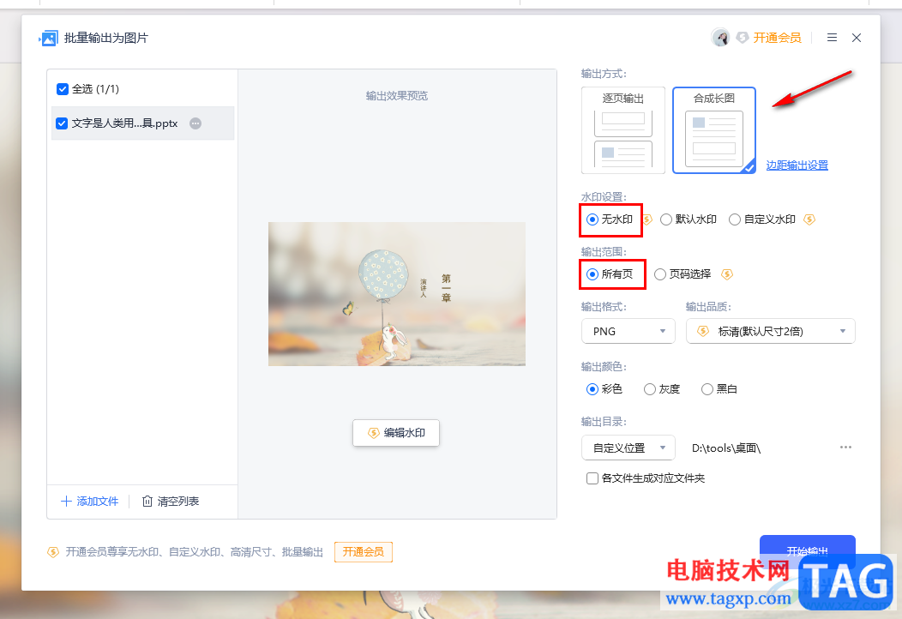902x619 pixels.
Task: Click the member icon beside 开通会员 at top
Action: [x=742, y=38]
